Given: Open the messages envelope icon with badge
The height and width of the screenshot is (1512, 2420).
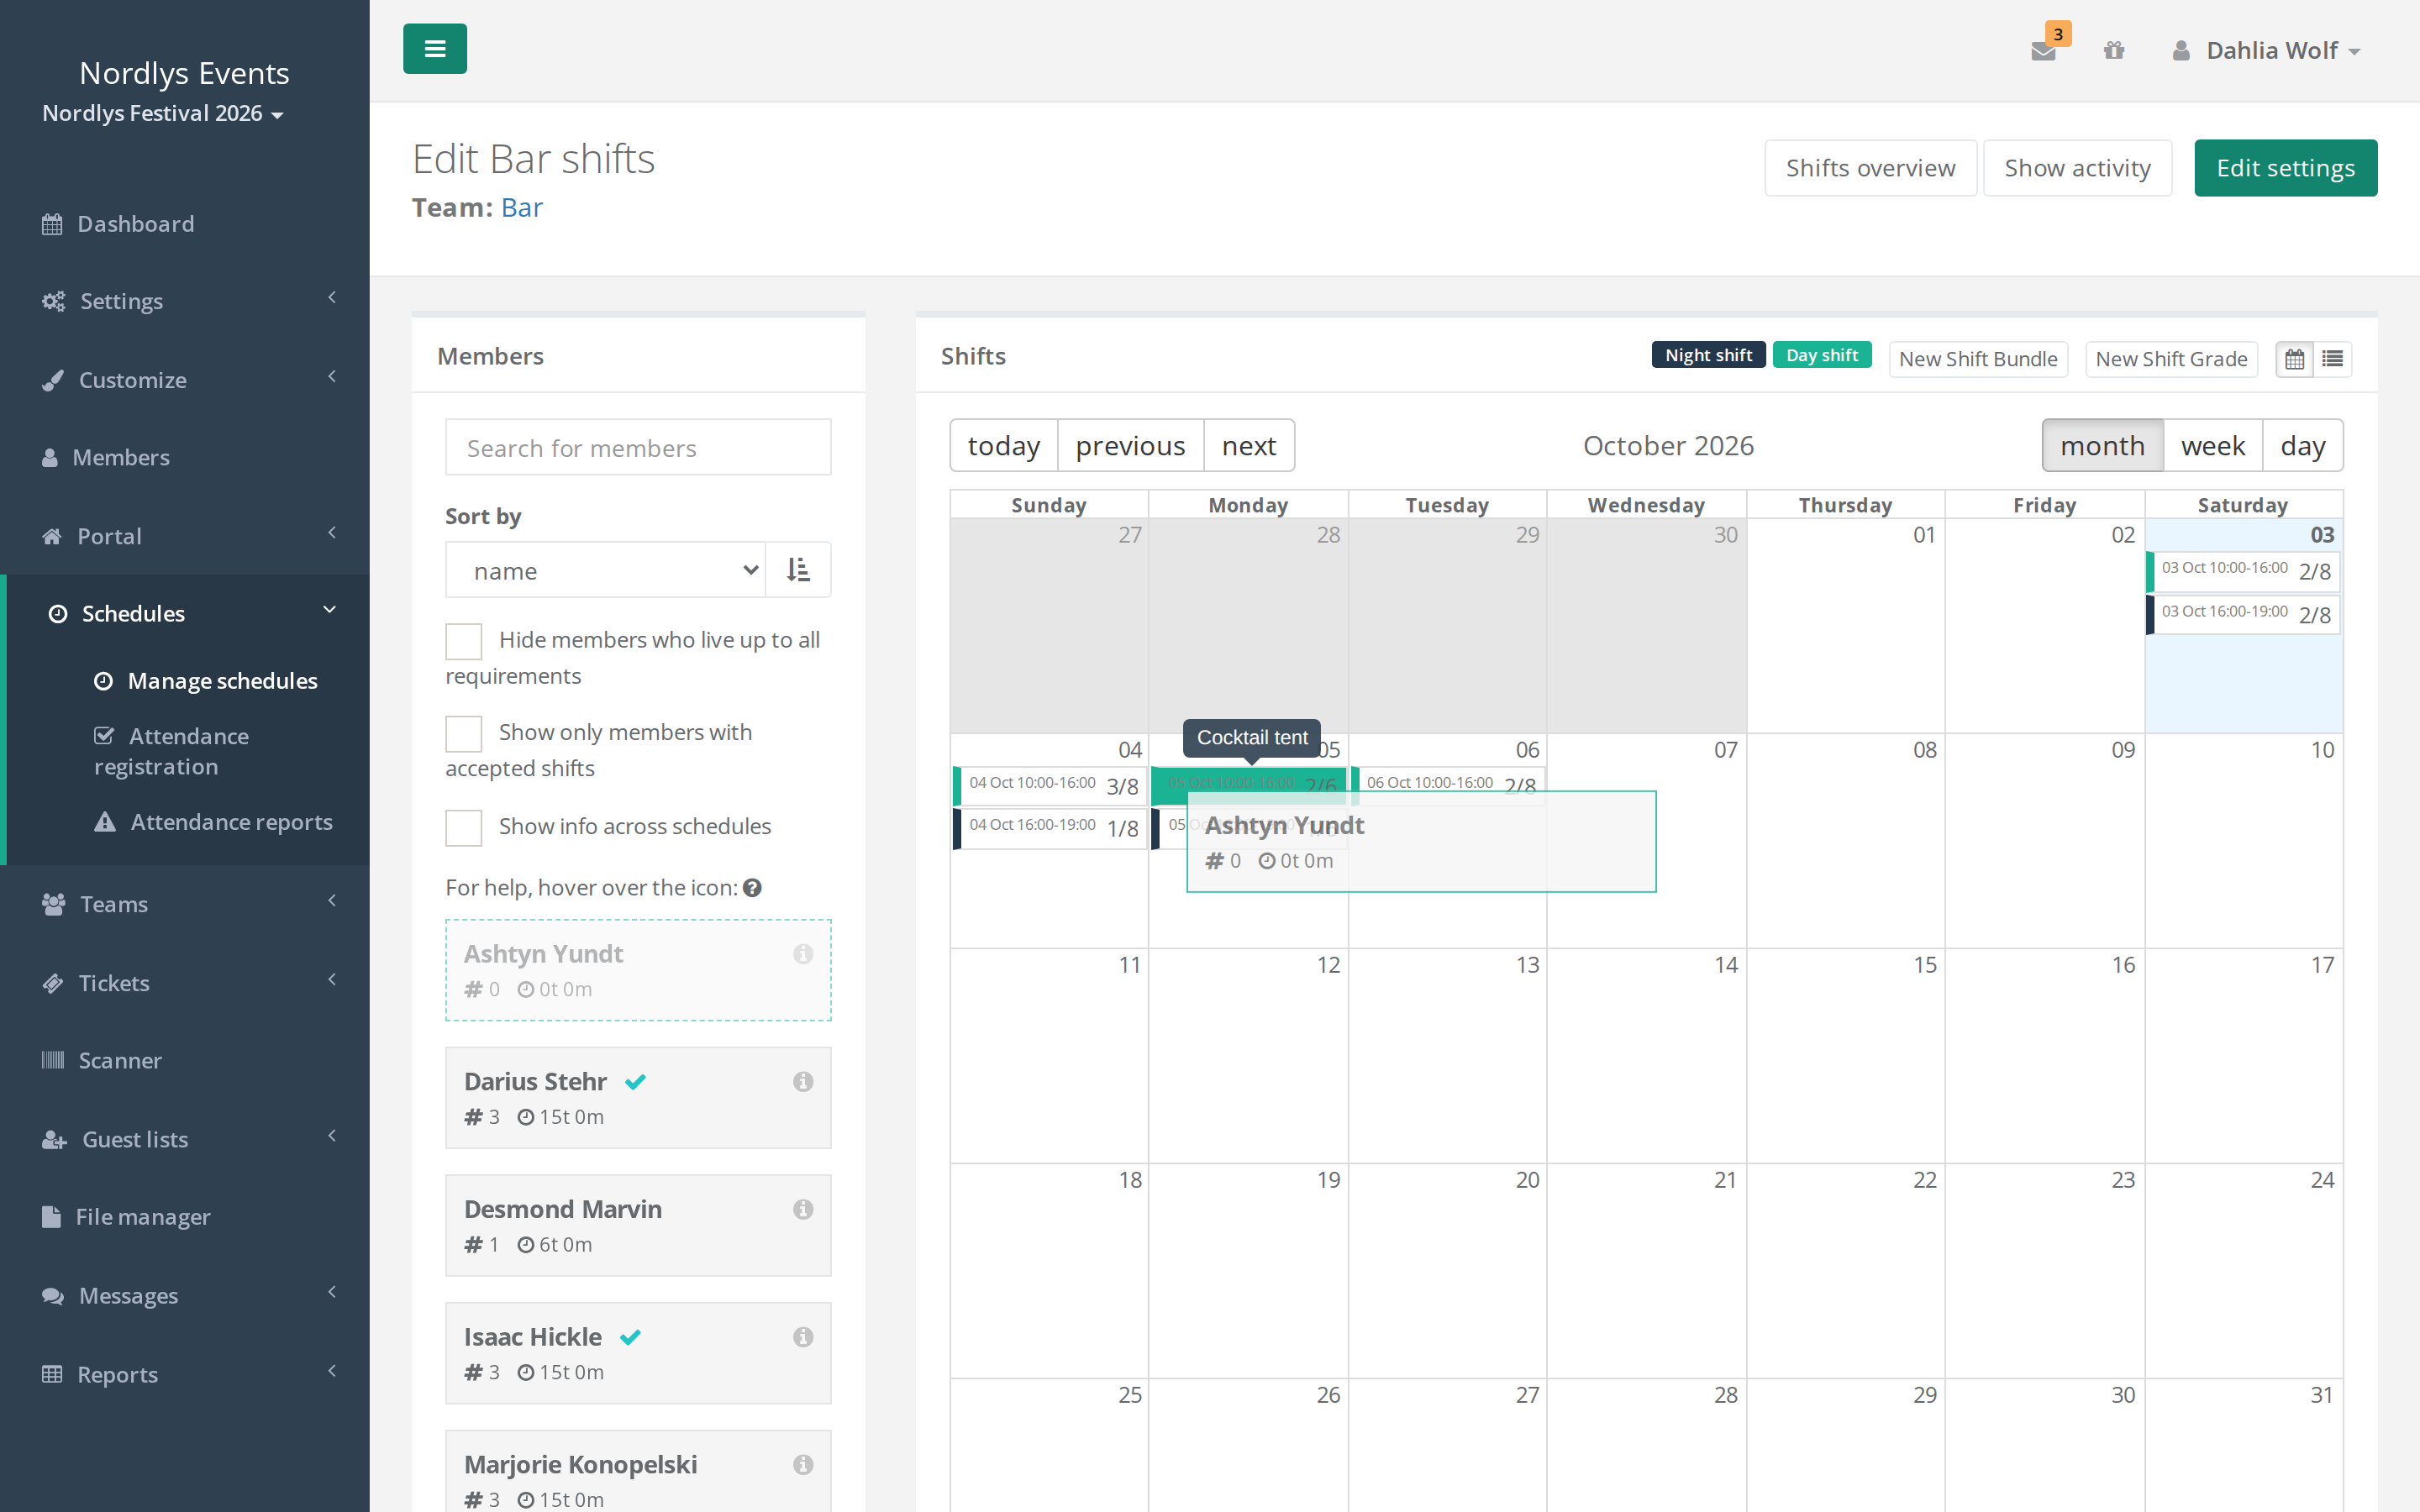Looking at the screenshot, I should click(2044, 50).
